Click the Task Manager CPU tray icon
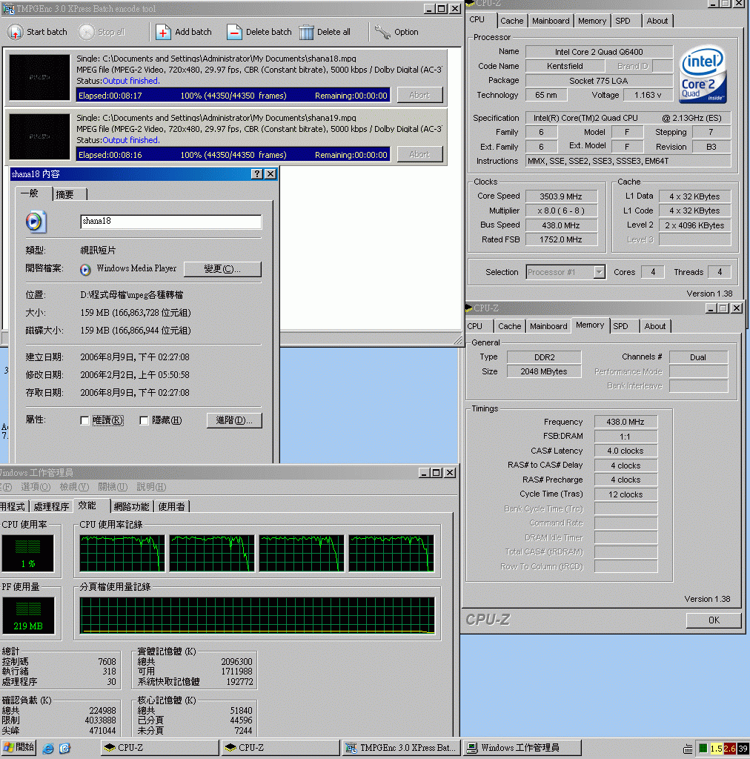This screenshot has width=750, height=759. pos(703,749)
